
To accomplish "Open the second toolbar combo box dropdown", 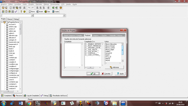I will [64, 15].
